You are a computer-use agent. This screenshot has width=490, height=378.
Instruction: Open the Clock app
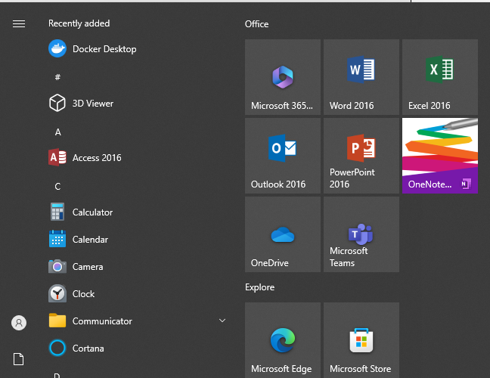[x=83, y=294]
